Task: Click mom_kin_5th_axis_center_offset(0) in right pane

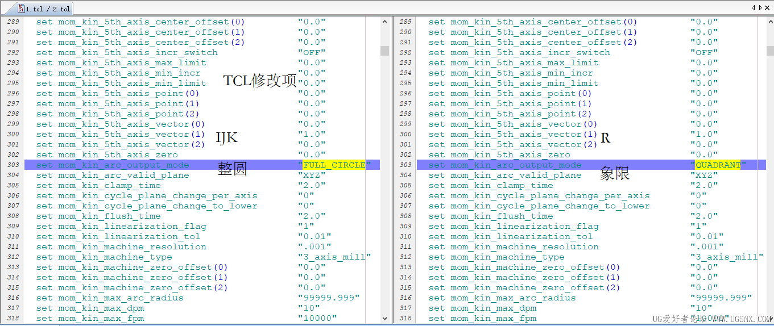Action: [x=544, y=22]
